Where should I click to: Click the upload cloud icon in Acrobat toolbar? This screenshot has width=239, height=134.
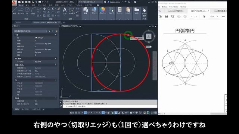click(x=160, y=16)
